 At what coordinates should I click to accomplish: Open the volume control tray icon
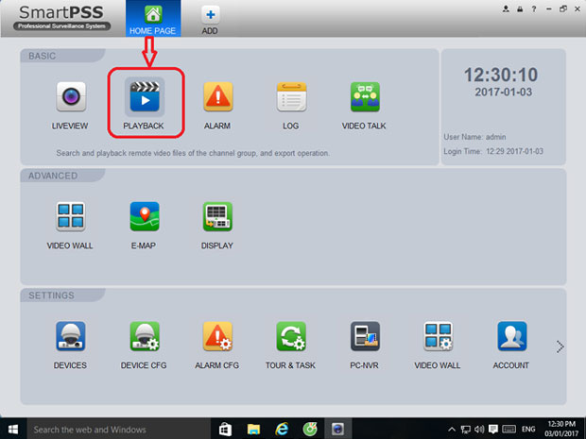point(479,429)
